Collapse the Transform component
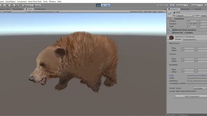 168,19
